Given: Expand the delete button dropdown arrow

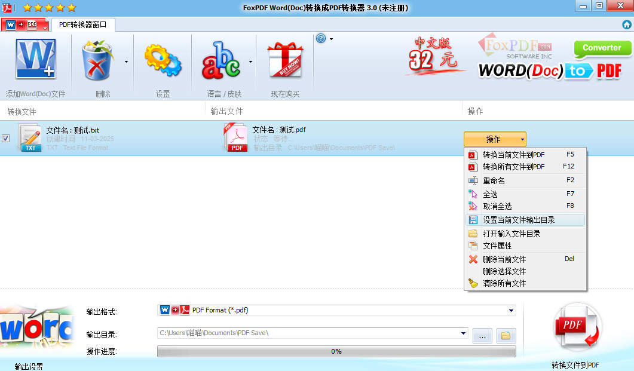Looking at the screenshot, I should point(126,61).
